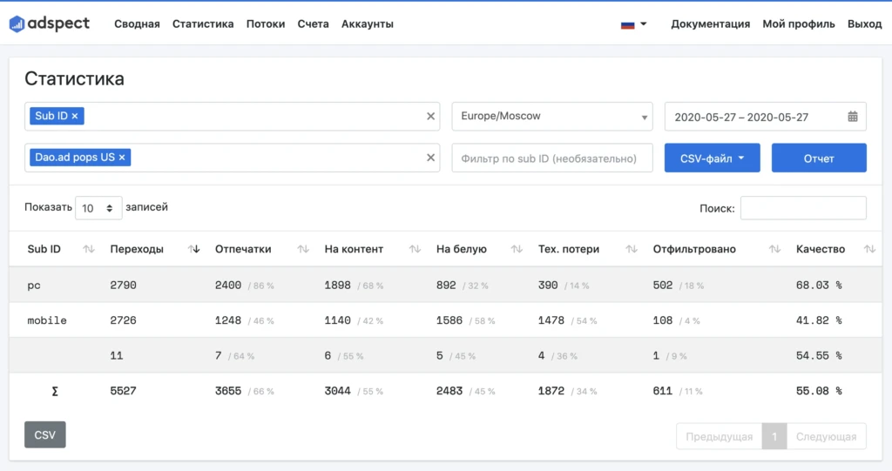Sort by Качество column
The width and height of the screenshot is (892, 471).
tap(870, 249)
